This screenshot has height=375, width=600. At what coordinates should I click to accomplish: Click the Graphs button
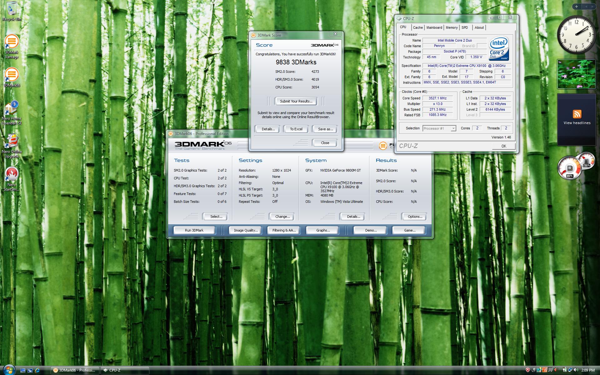pos(323,230)
